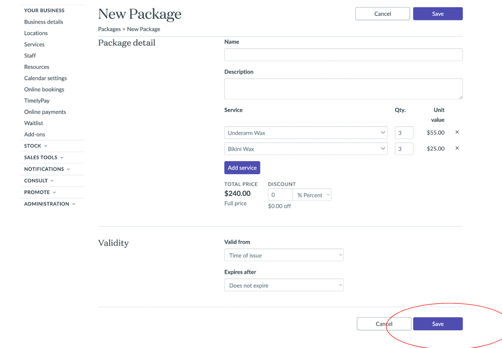The image size is (502, 348).
Task: Click the Add service button
Action: pos(242,168)
